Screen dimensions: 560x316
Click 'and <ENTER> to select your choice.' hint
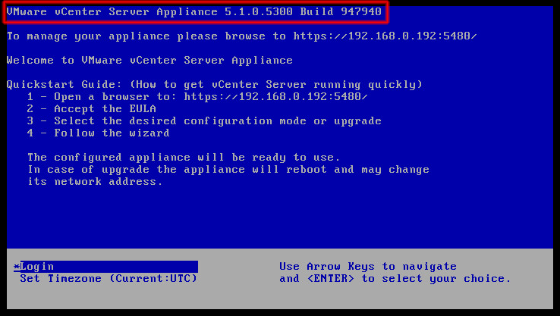395,279
